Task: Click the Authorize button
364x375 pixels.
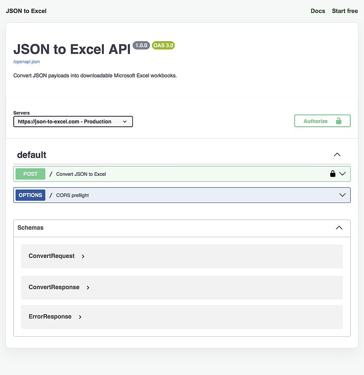Action: (x=322, y=121)
